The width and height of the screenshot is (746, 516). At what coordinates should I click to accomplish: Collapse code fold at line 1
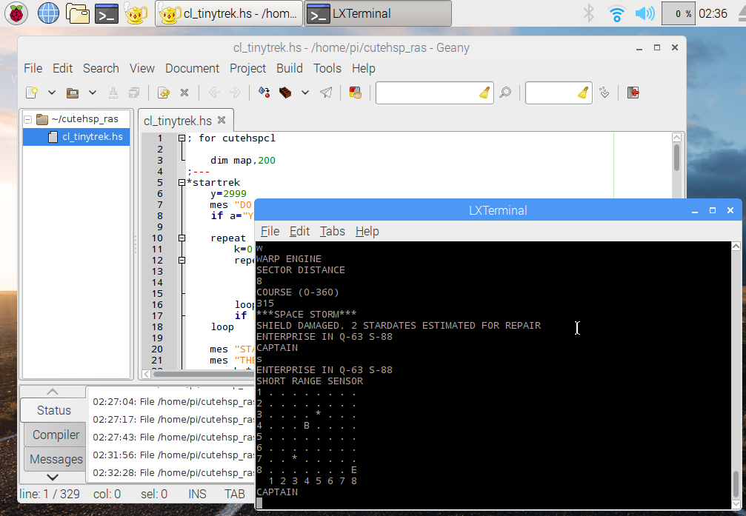coord(181,138)
